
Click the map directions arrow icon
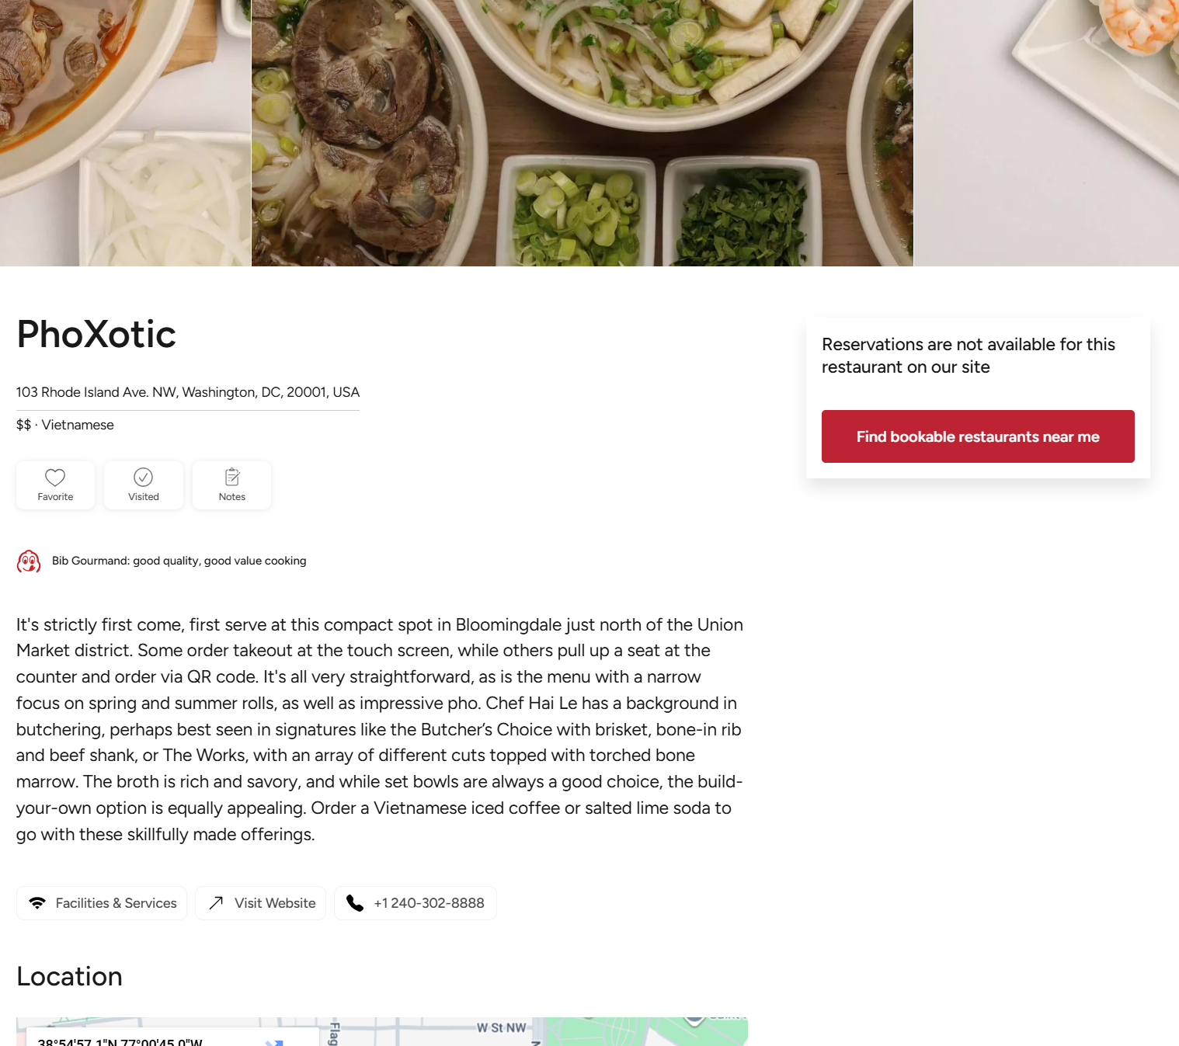(x=274, y=1041)
